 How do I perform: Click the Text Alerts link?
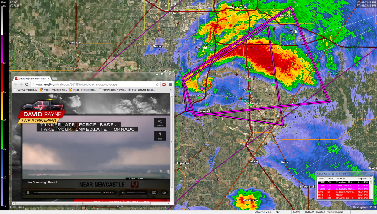(132, 201)
